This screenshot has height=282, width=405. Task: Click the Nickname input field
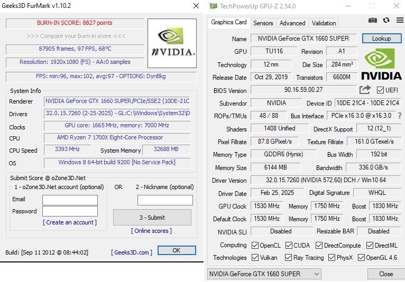click(x=165, y=200)
